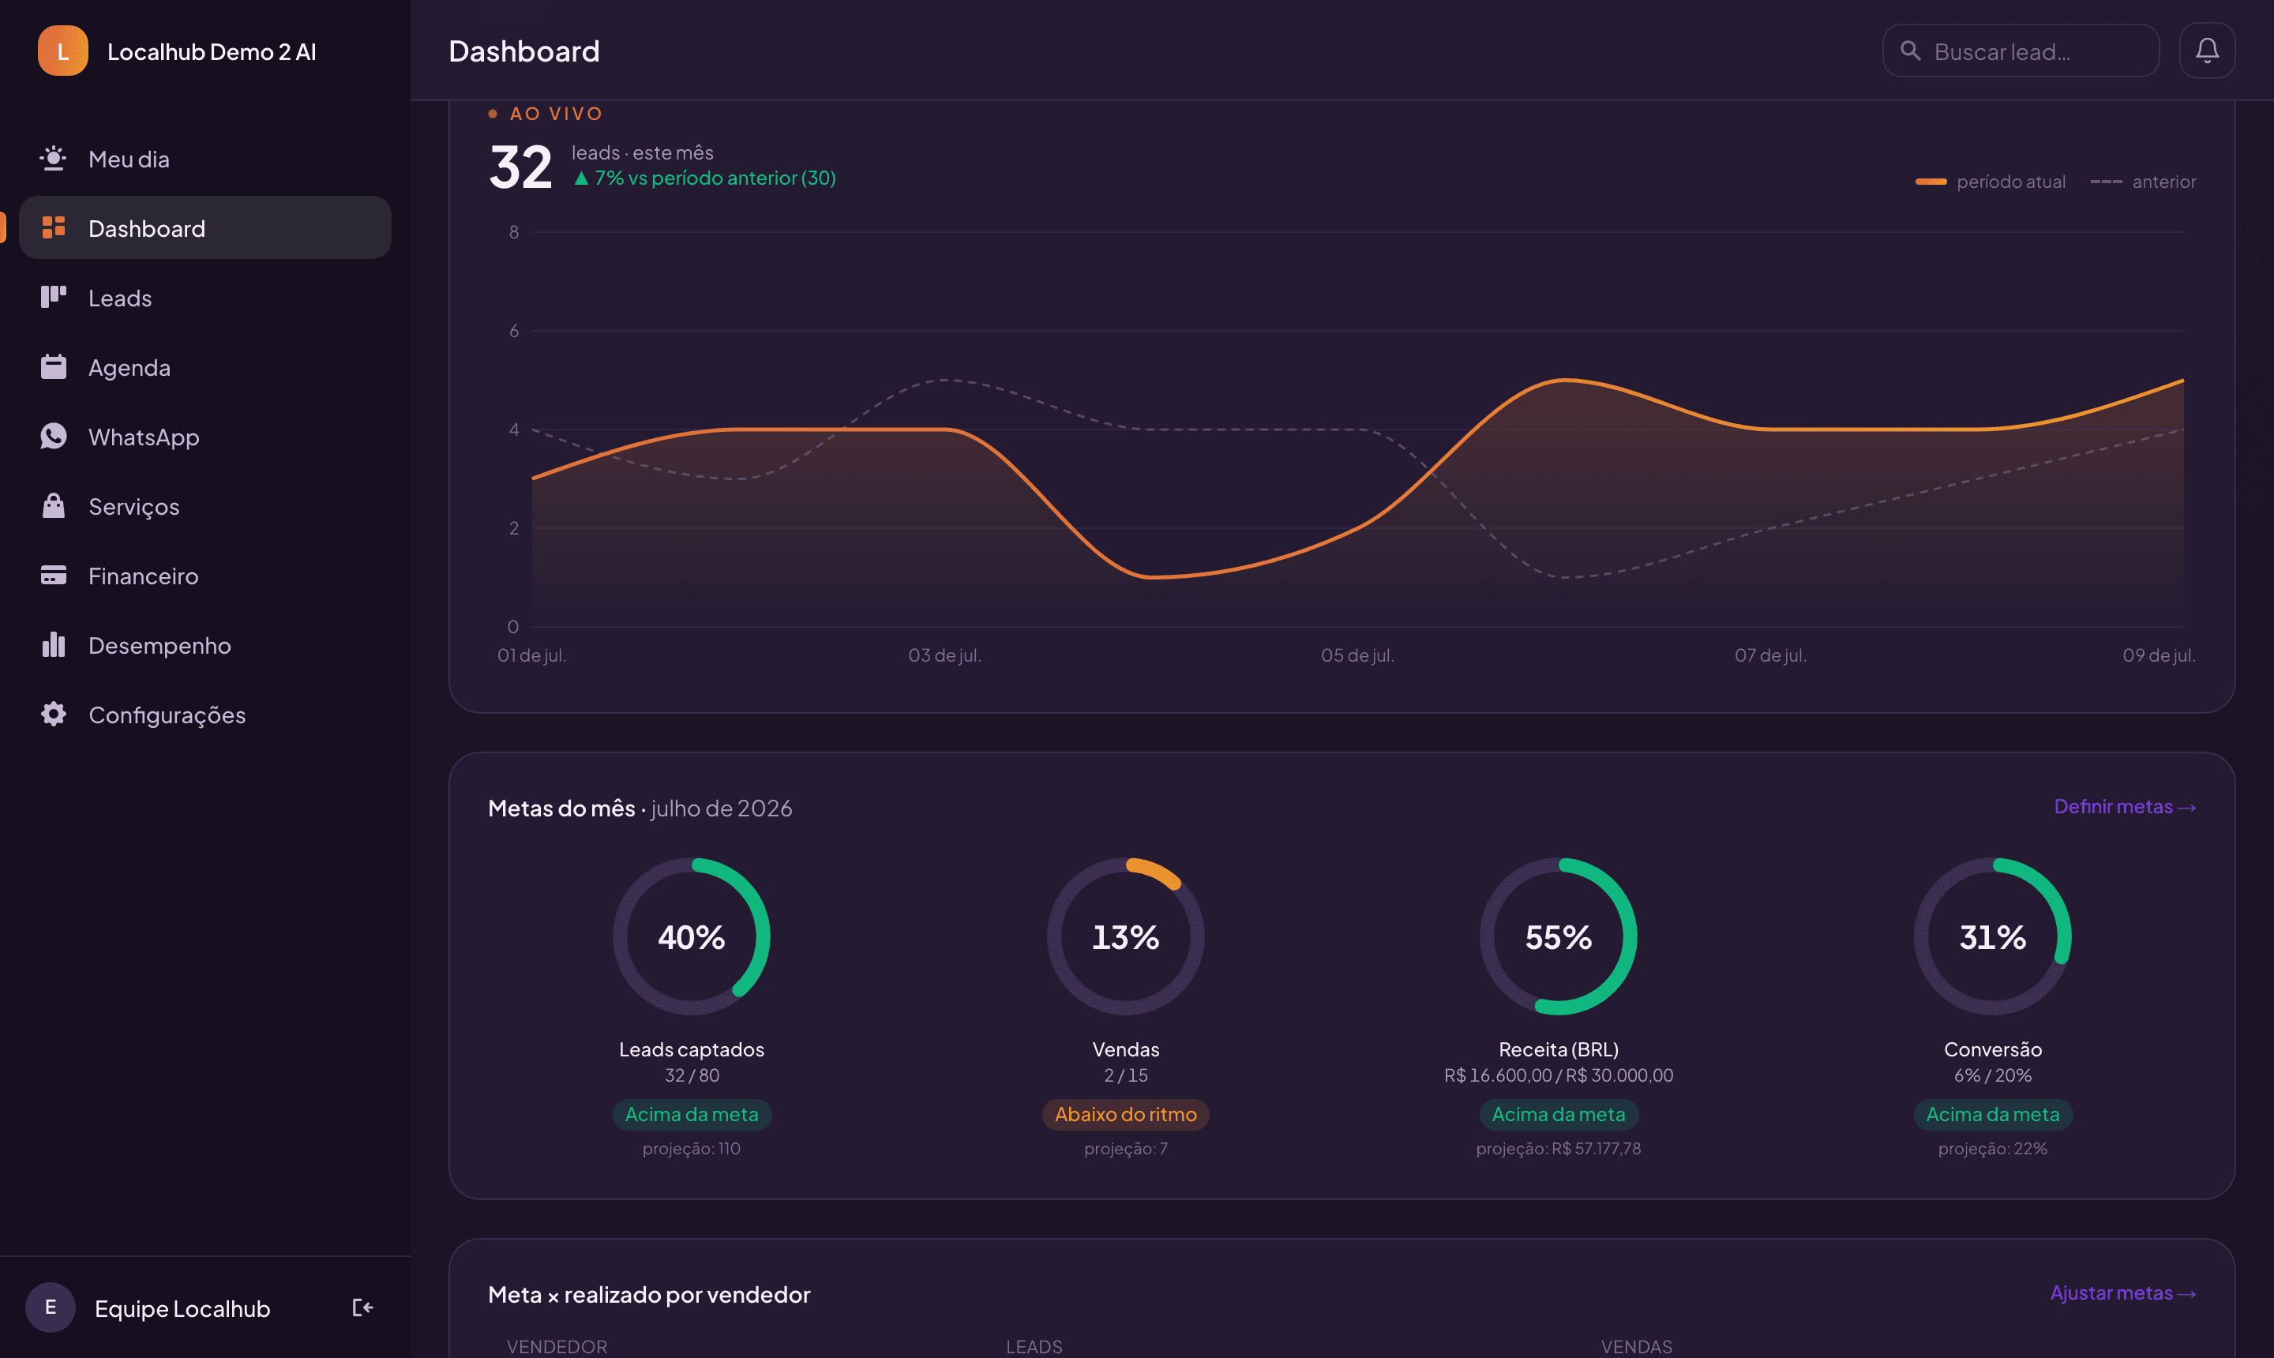Open Configurações

tap(205, 715)
